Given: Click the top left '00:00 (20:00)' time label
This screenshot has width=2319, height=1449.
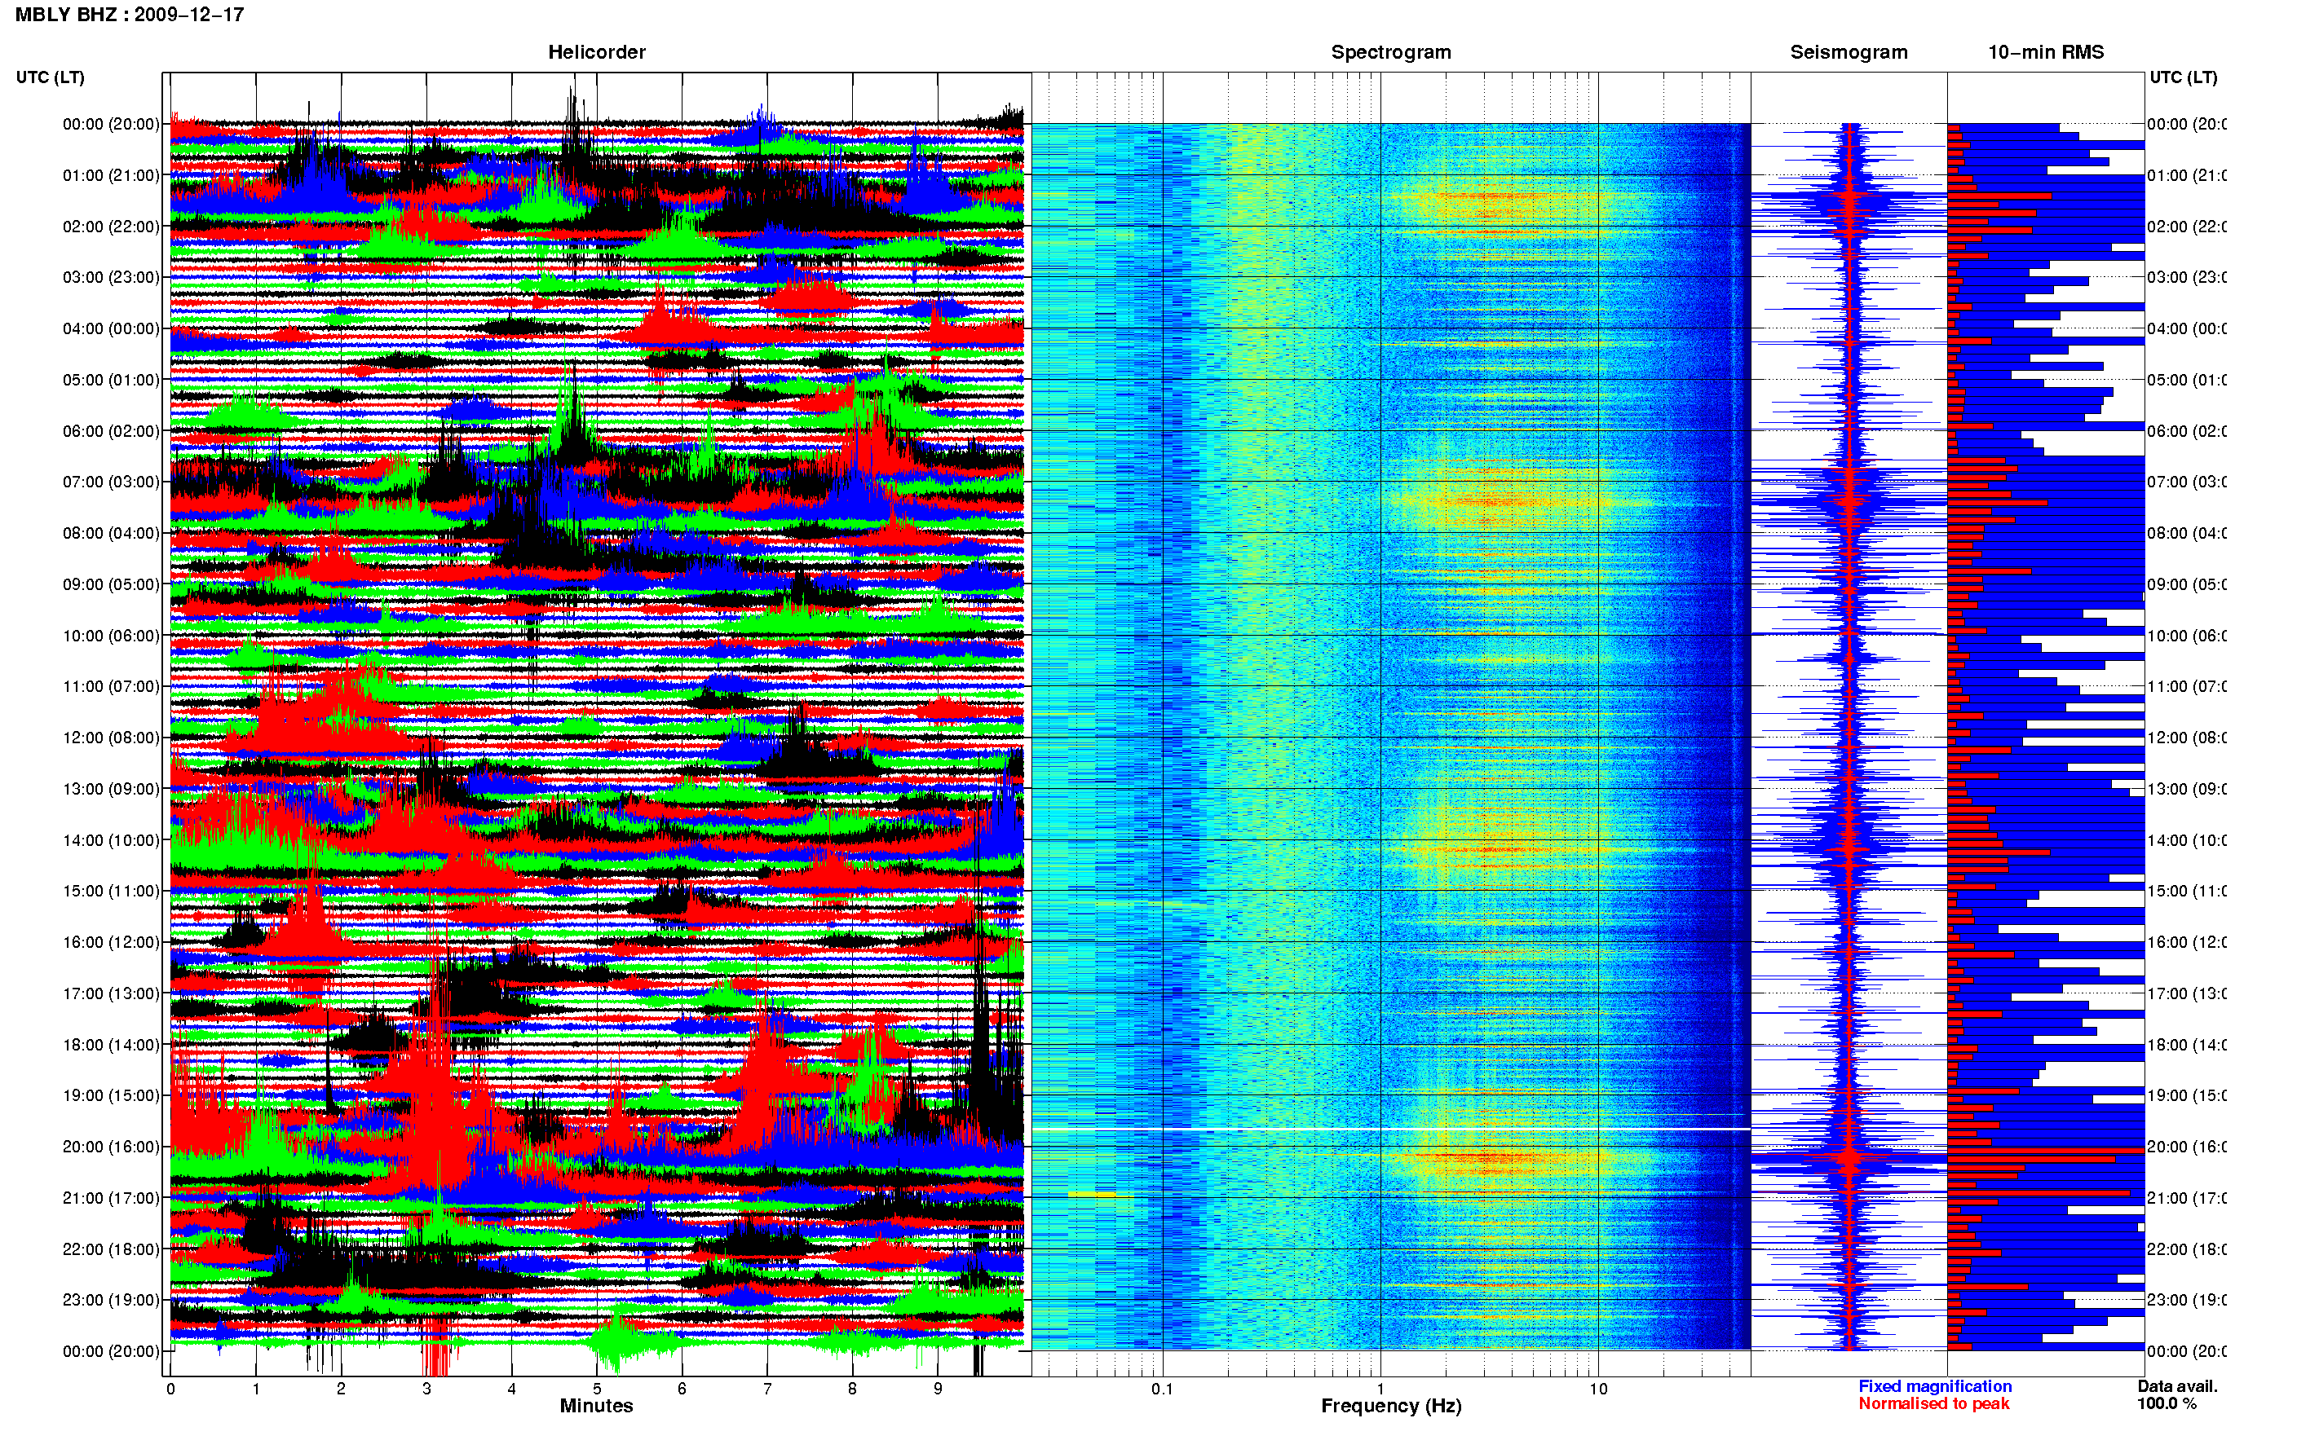Looking at the screenshot, I should click(111, 124).
